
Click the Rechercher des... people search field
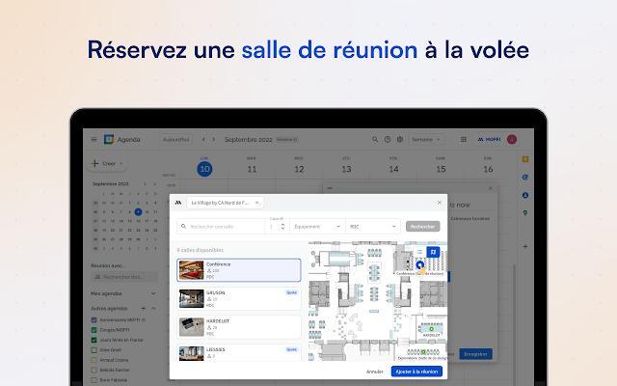click(x=124, y=277)
